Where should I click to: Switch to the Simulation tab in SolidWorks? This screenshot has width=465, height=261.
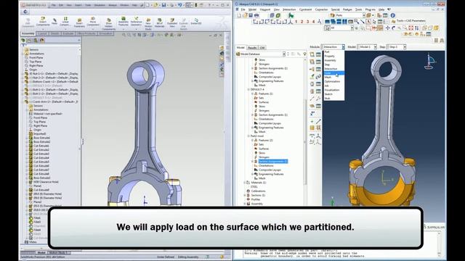tap(105, 34)
